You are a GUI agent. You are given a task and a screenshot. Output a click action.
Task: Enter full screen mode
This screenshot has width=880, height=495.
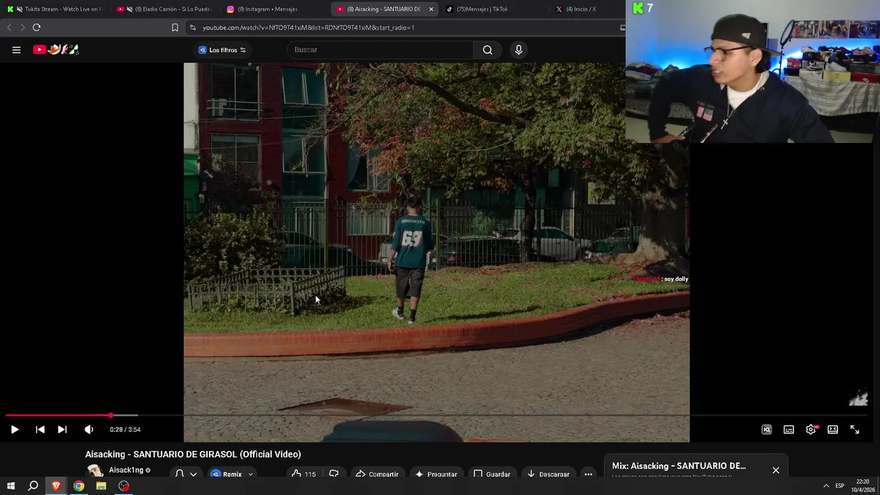click(x=855, y=429)
